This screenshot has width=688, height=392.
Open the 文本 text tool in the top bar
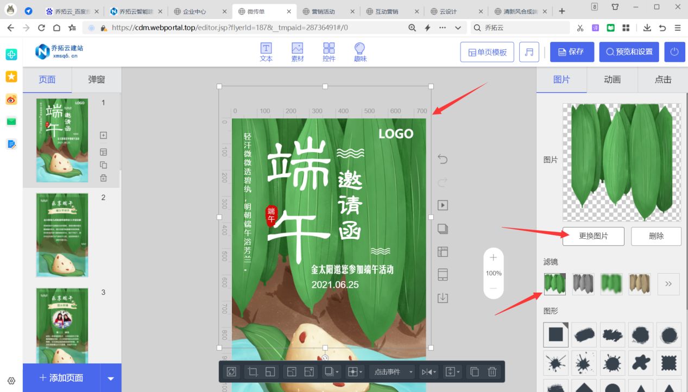click(266, 52)
